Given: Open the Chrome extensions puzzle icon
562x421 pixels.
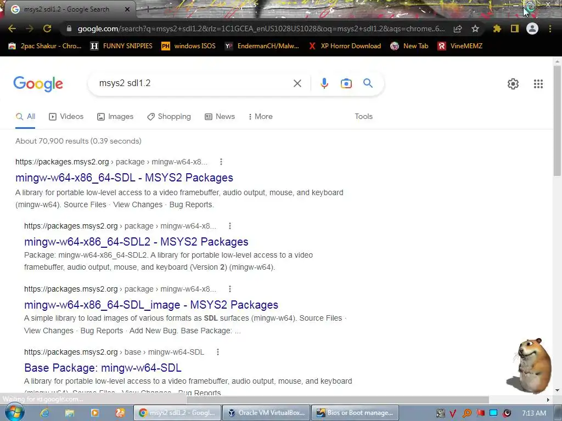Looking at the screenshot, I should (x=497, y=29).
